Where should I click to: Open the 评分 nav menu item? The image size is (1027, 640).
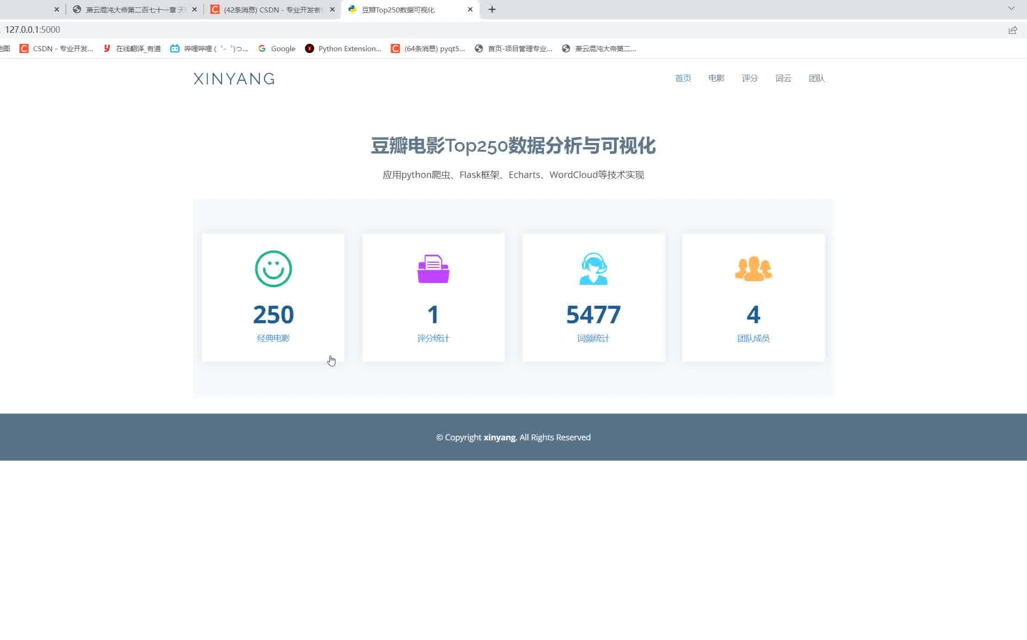750,78
